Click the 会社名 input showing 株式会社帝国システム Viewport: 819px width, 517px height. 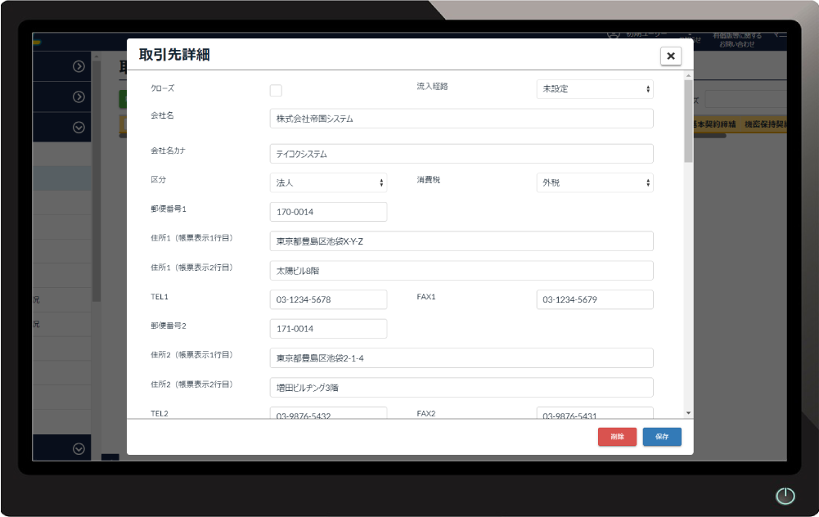(461, 118)
